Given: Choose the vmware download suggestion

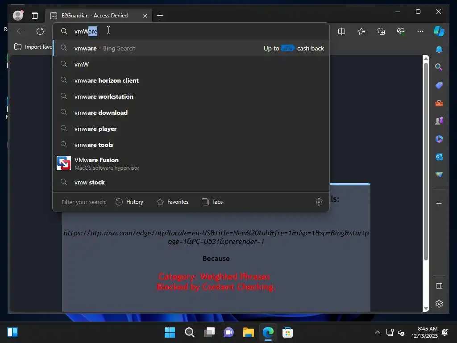Looking at the screenshot, I should [191, 113].
